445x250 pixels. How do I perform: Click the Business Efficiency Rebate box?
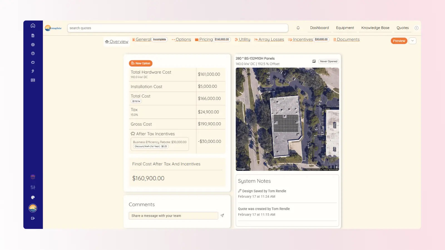pyautogui.click(x=160, y=144)
